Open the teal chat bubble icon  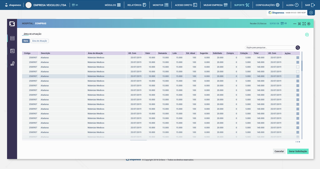point(307,34)
